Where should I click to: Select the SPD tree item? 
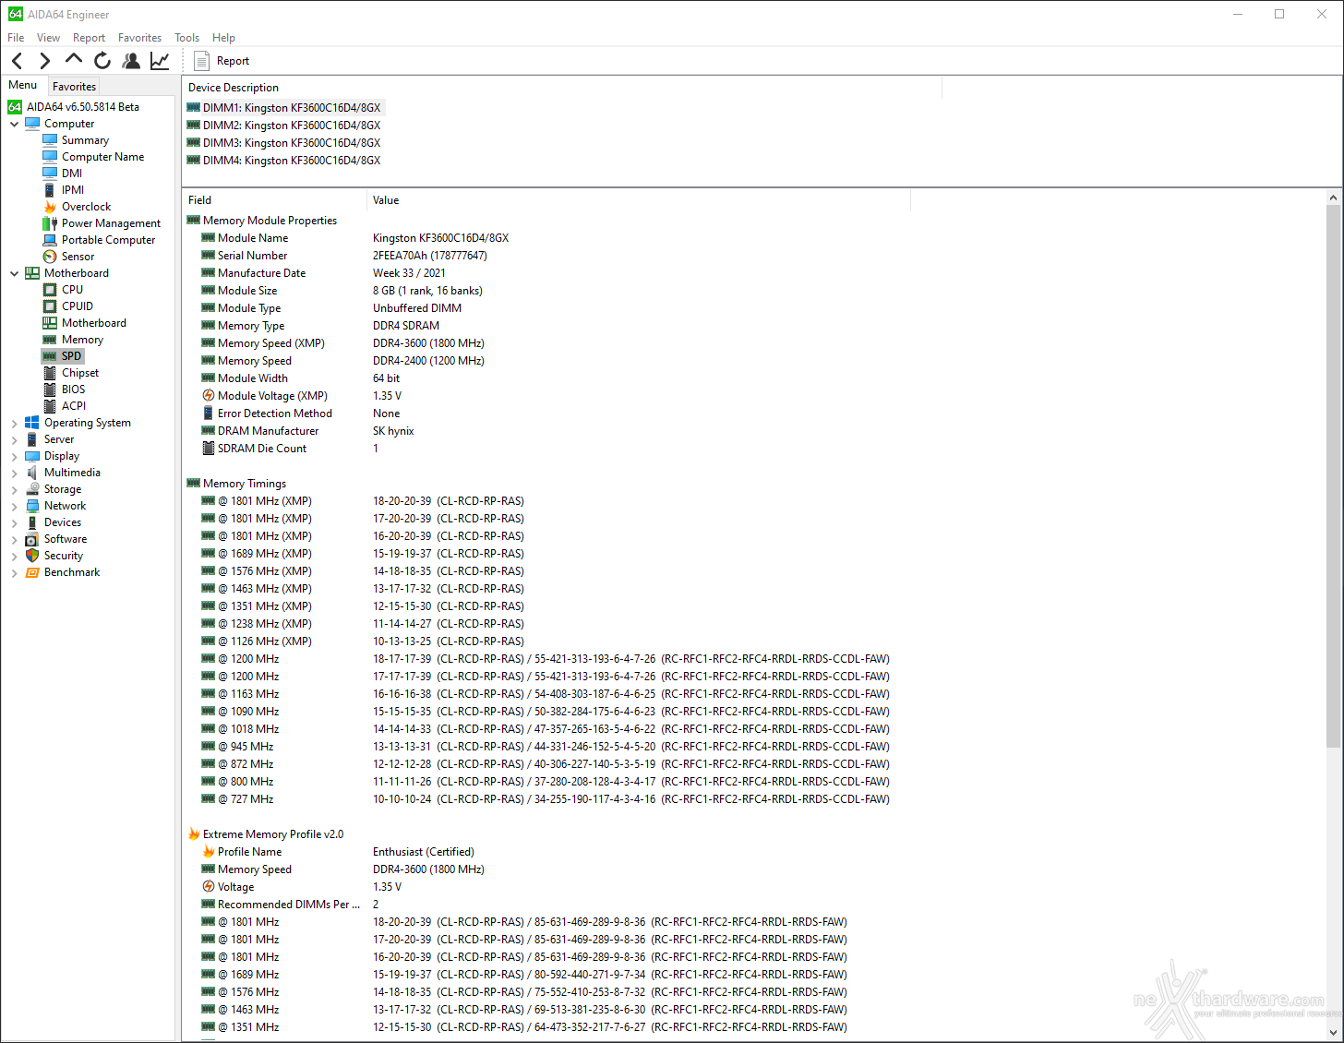tap(71, 356)
